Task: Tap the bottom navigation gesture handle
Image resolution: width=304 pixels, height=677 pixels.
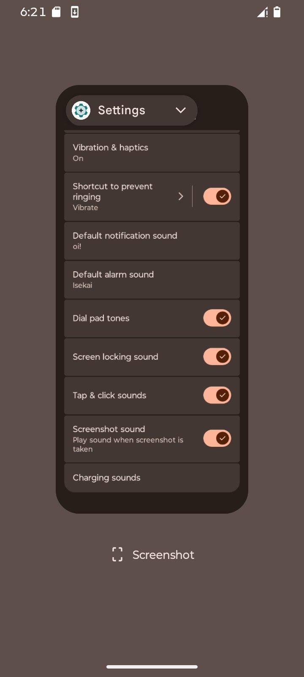Action: click(152, 667)
